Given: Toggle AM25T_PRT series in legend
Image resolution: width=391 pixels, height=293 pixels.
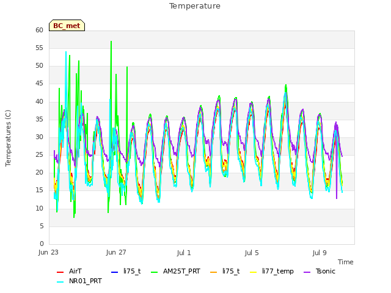Looking at the screenshot, I should pos(175,271).
